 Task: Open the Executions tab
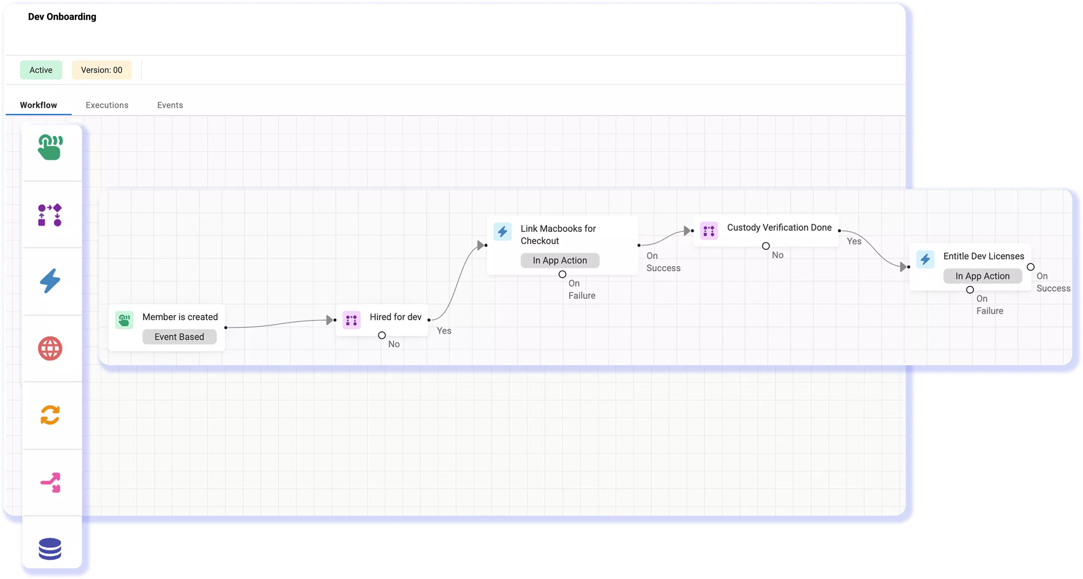107,105
